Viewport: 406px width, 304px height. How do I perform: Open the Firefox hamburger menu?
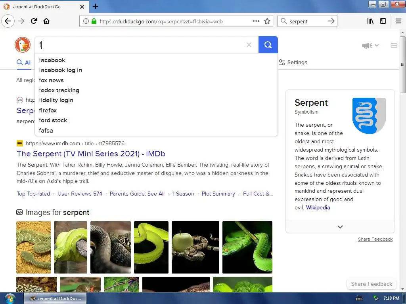tap(398, 21)
